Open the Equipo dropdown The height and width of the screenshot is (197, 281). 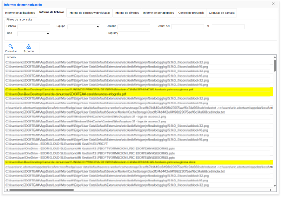84,27
